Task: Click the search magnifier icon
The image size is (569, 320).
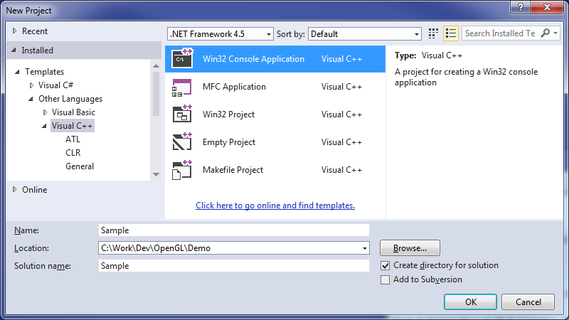Action: point(546,33)
